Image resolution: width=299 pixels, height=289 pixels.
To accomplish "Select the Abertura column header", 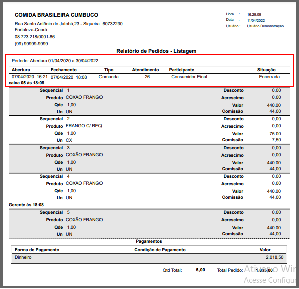I will pos(21,70).
